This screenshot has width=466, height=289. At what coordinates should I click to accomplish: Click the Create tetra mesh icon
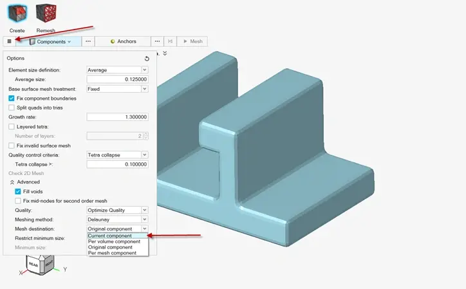[x=17, y=13]
